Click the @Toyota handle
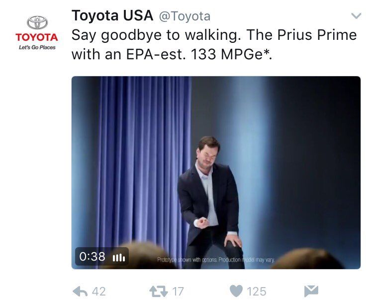373x300 pixels. pyautogui.click(x=185, y=16)
